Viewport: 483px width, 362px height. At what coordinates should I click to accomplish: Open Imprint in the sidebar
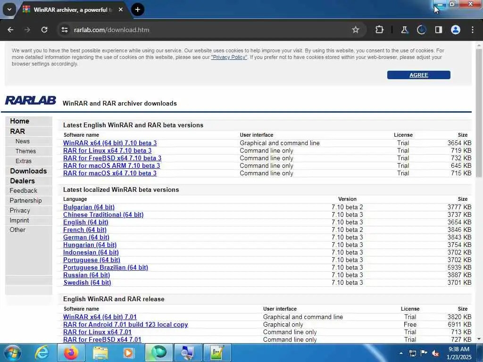coord(19,220)
